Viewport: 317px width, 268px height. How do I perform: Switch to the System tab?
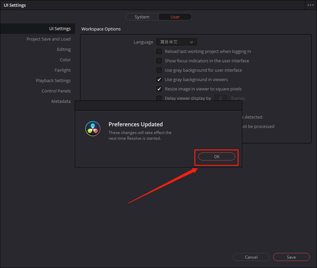click(142, 17)
